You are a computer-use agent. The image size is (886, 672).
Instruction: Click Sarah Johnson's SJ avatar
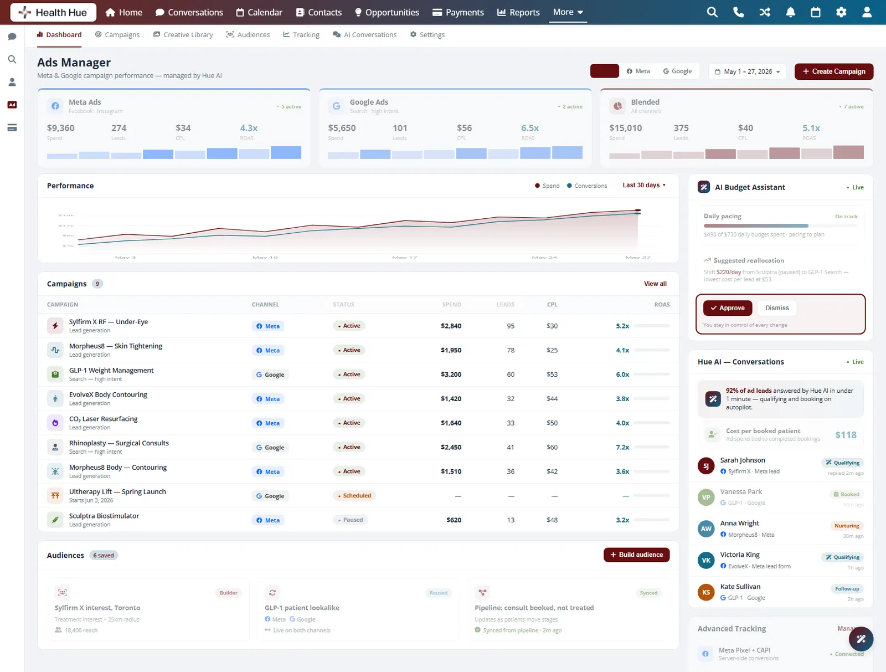coord(706,466)
